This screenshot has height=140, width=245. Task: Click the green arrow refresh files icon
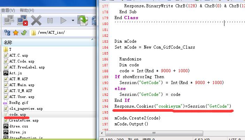point(83,21)
